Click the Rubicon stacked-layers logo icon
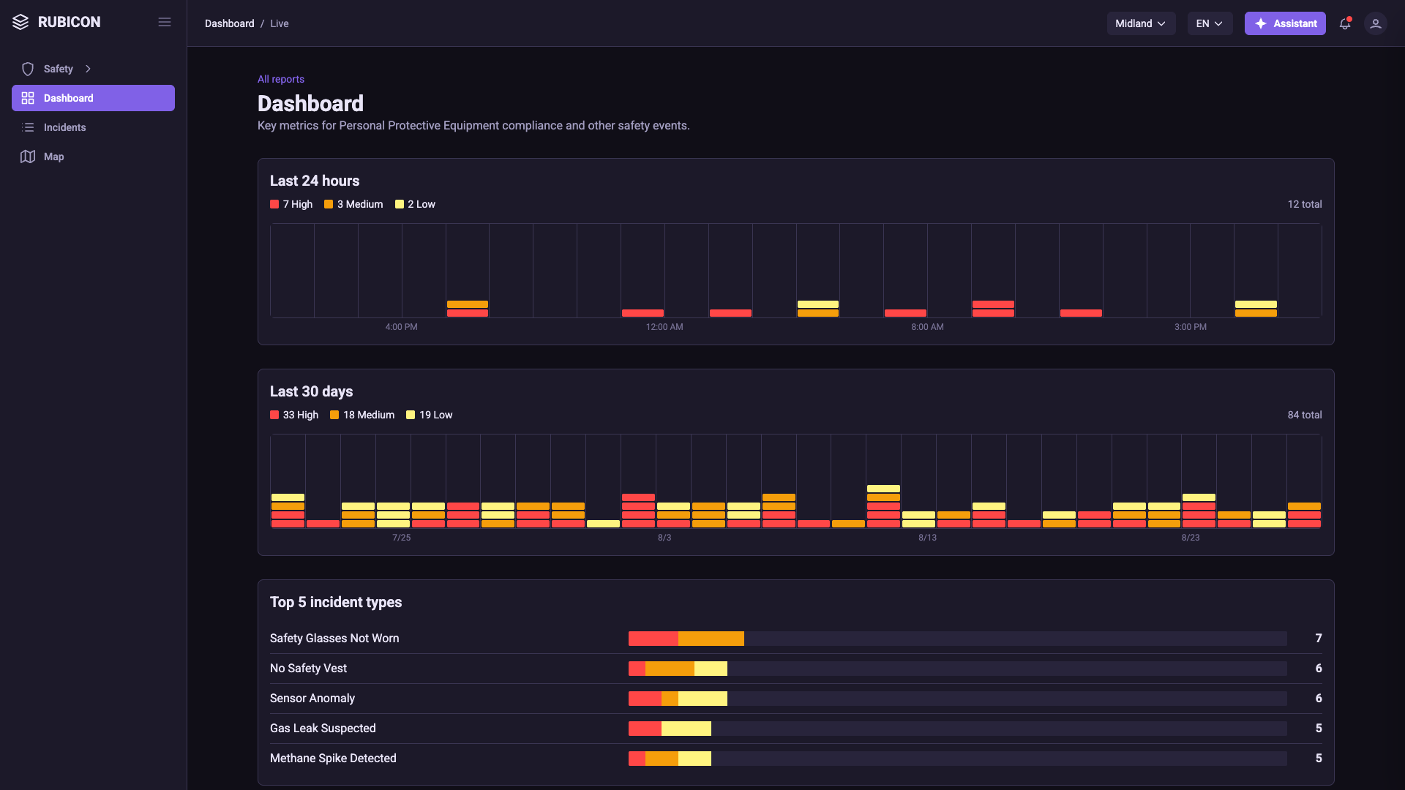Screen dimensions: 1405x790 [x=20, y=22]
